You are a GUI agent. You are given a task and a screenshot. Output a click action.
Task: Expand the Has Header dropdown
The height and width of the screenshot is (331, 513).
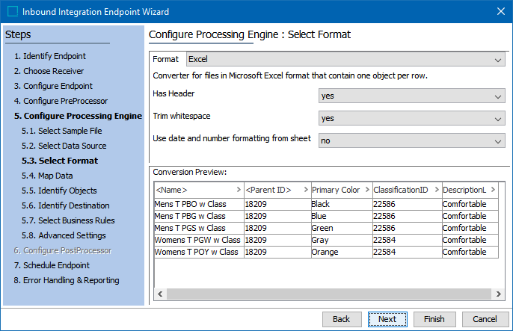click(x=411, y=96)
